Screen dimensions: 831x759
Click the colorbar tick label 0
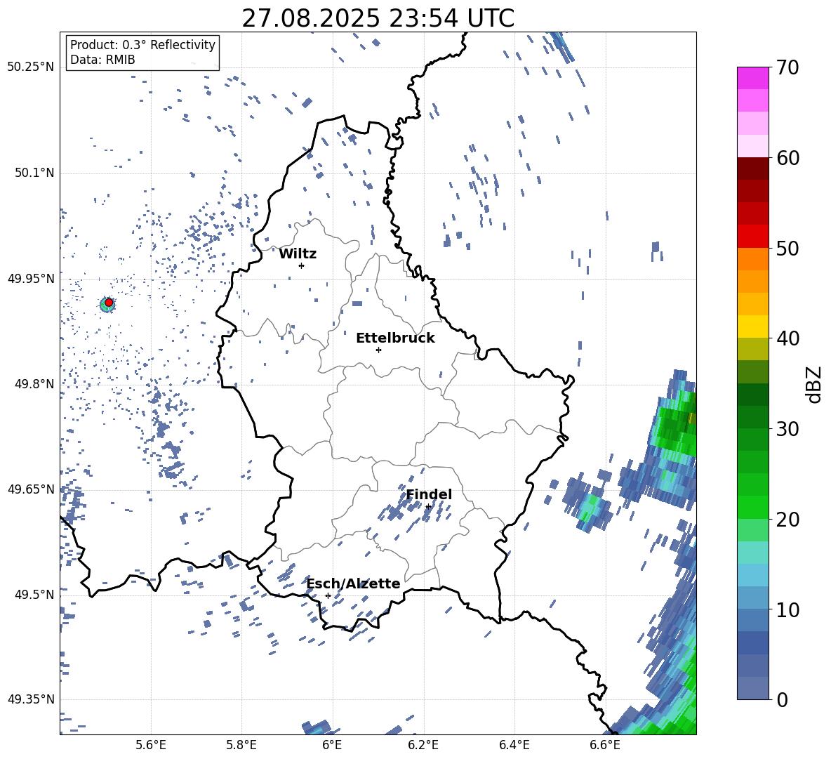point(782,699)
